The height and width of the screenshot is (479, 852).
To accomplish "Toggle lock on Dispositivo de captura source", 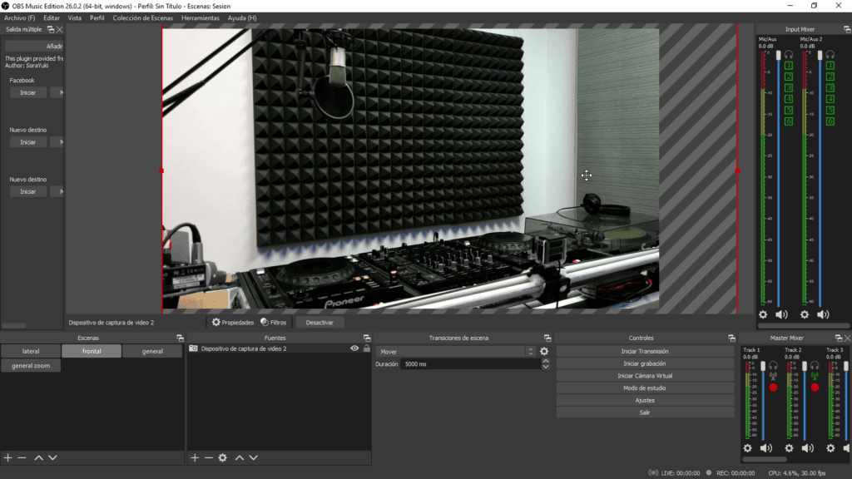I will [366, 348].
